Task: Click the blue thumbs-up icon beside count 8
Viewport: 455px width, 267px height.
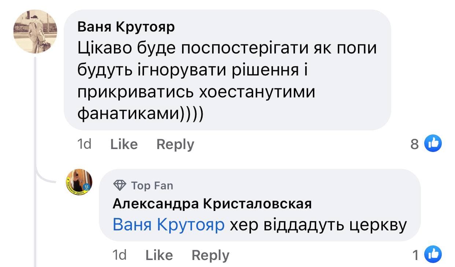Action: tap(433, 144)
